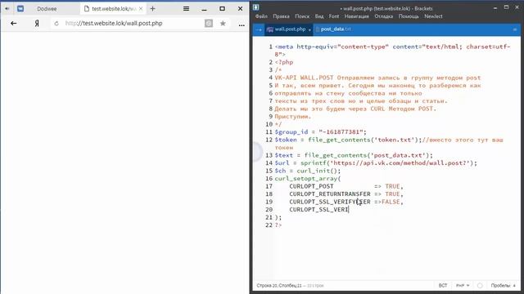The width and height of the screenshot is (524, 294).
Task: Place cursor on the $group_id line
Action: [x=320, y=132]
